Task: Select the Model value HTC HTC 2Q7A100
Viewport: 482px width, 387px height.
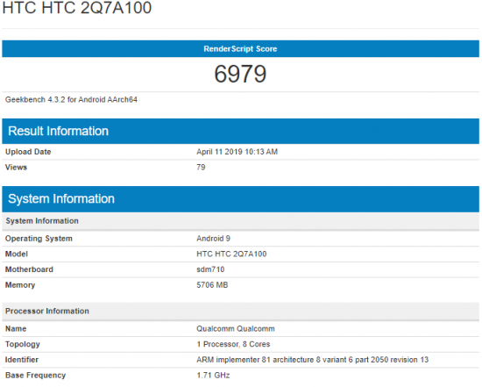Action: (x=231, y=254)
